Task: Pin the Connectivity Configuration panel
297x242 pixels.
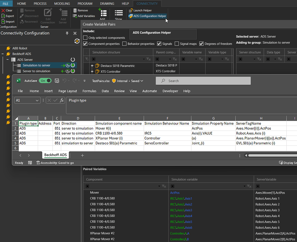Action: coord(67,33)
